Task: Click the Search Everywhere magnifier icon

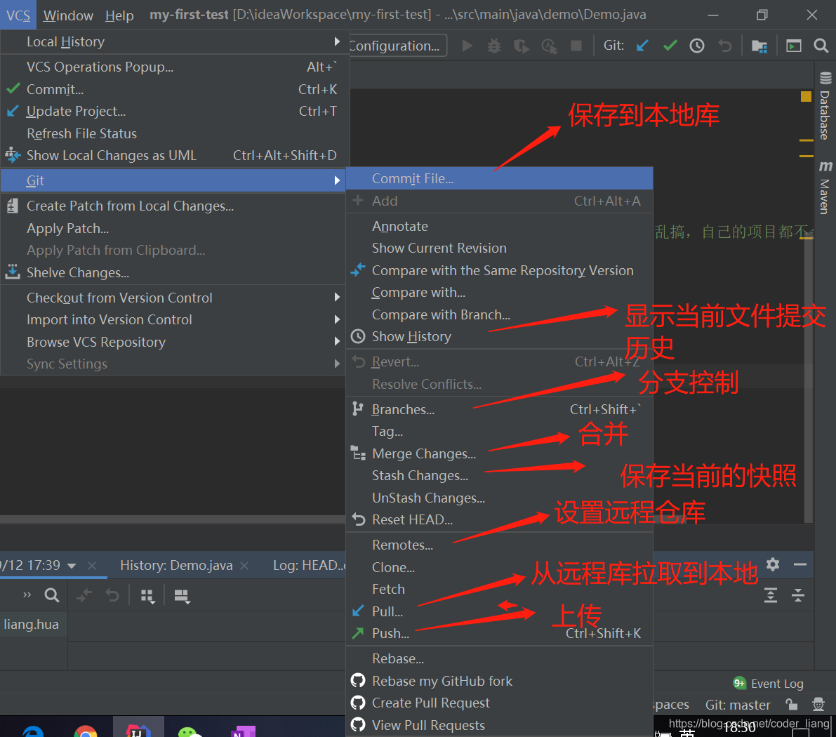Action: click(x=821, y=46)
